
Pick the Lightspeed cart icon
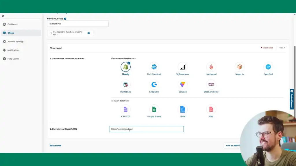tap(211, 67)
